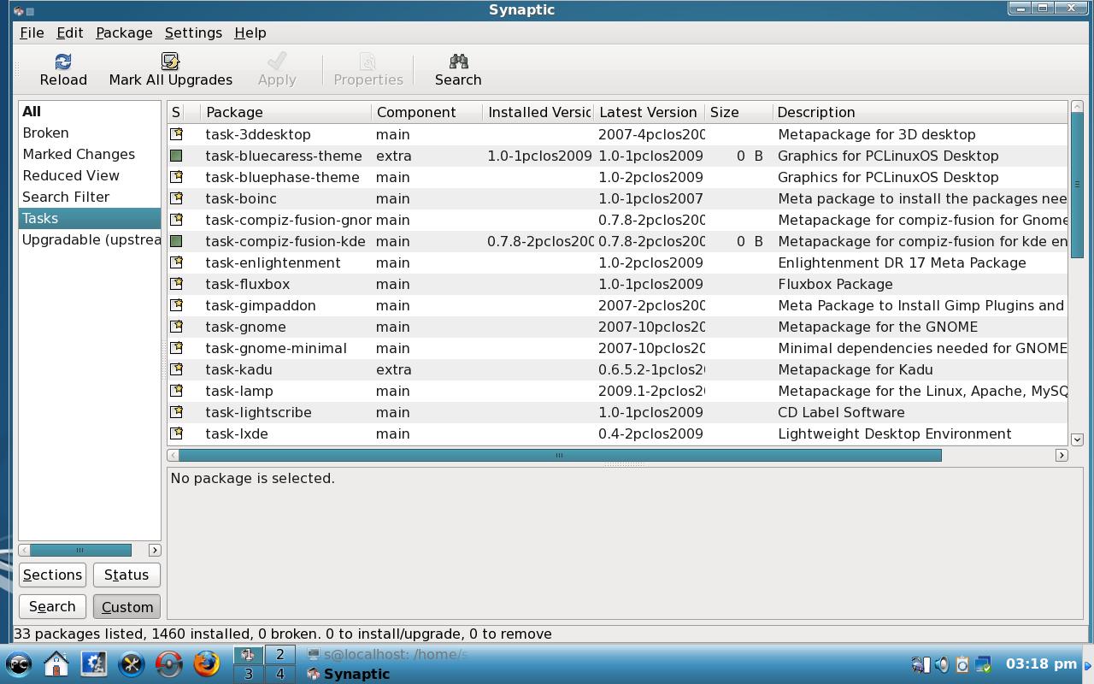Switch to virtual desktop 2 in pager
The image size is (1094, 684).
[x=279, y=655]
